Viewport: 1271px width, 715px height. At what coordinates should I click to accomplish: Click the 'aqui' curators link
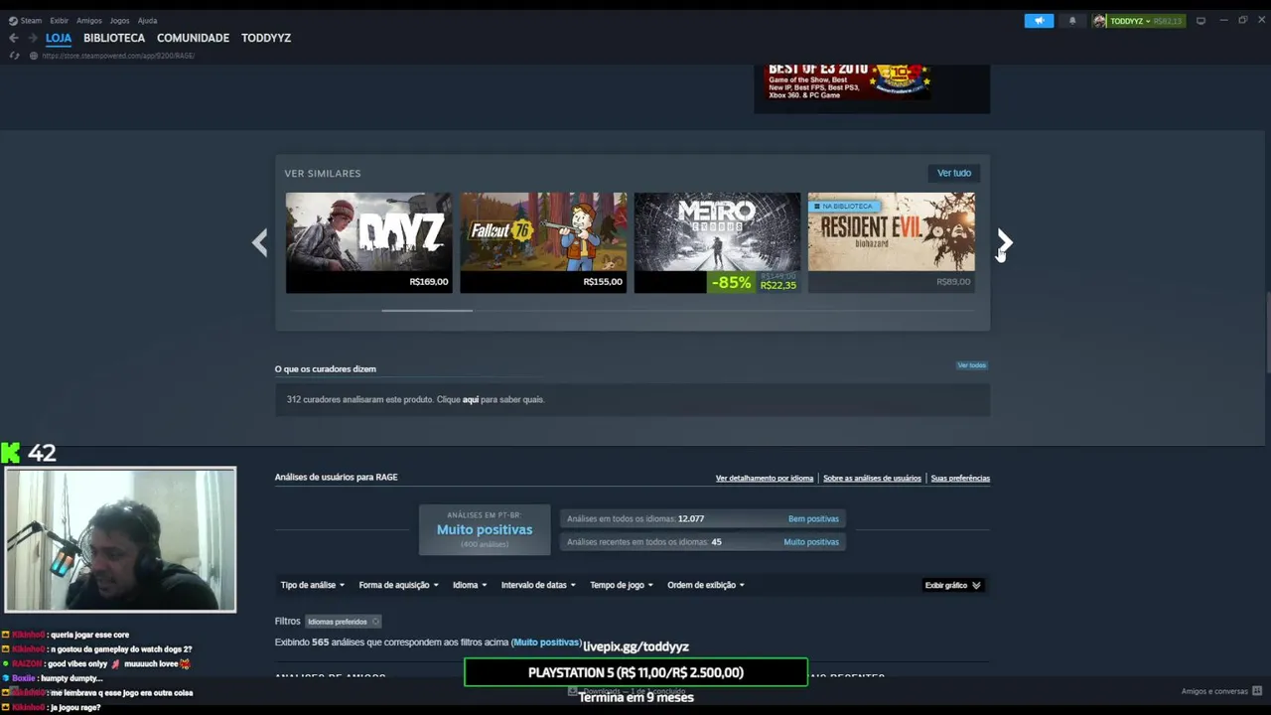471,399
